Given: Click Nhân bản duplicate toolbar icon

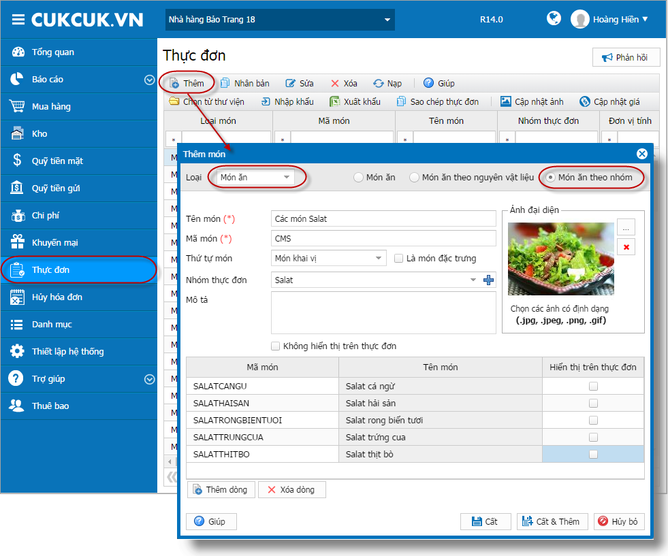Looking at the screenshot, I should pos(225,83).
